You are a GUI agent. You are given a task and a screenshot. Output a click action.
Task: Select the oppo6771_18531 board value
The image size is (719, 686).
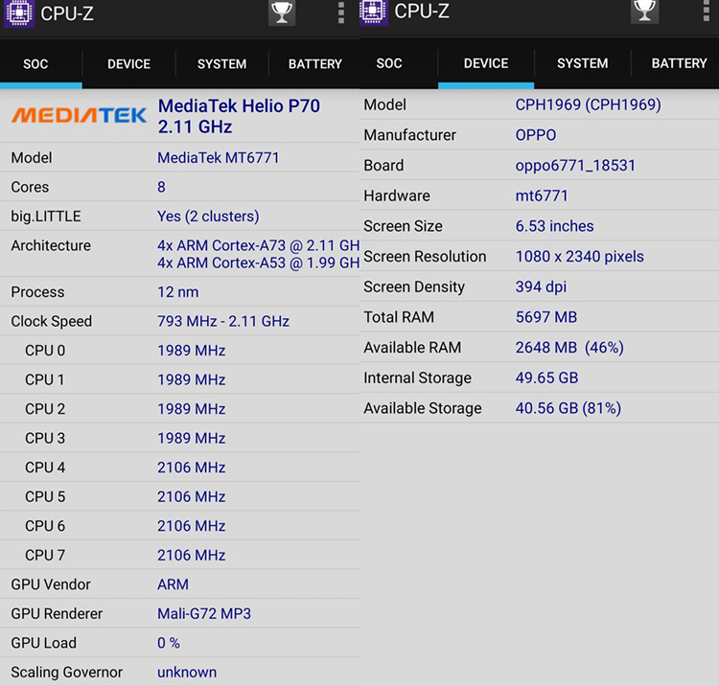point(575,166)
